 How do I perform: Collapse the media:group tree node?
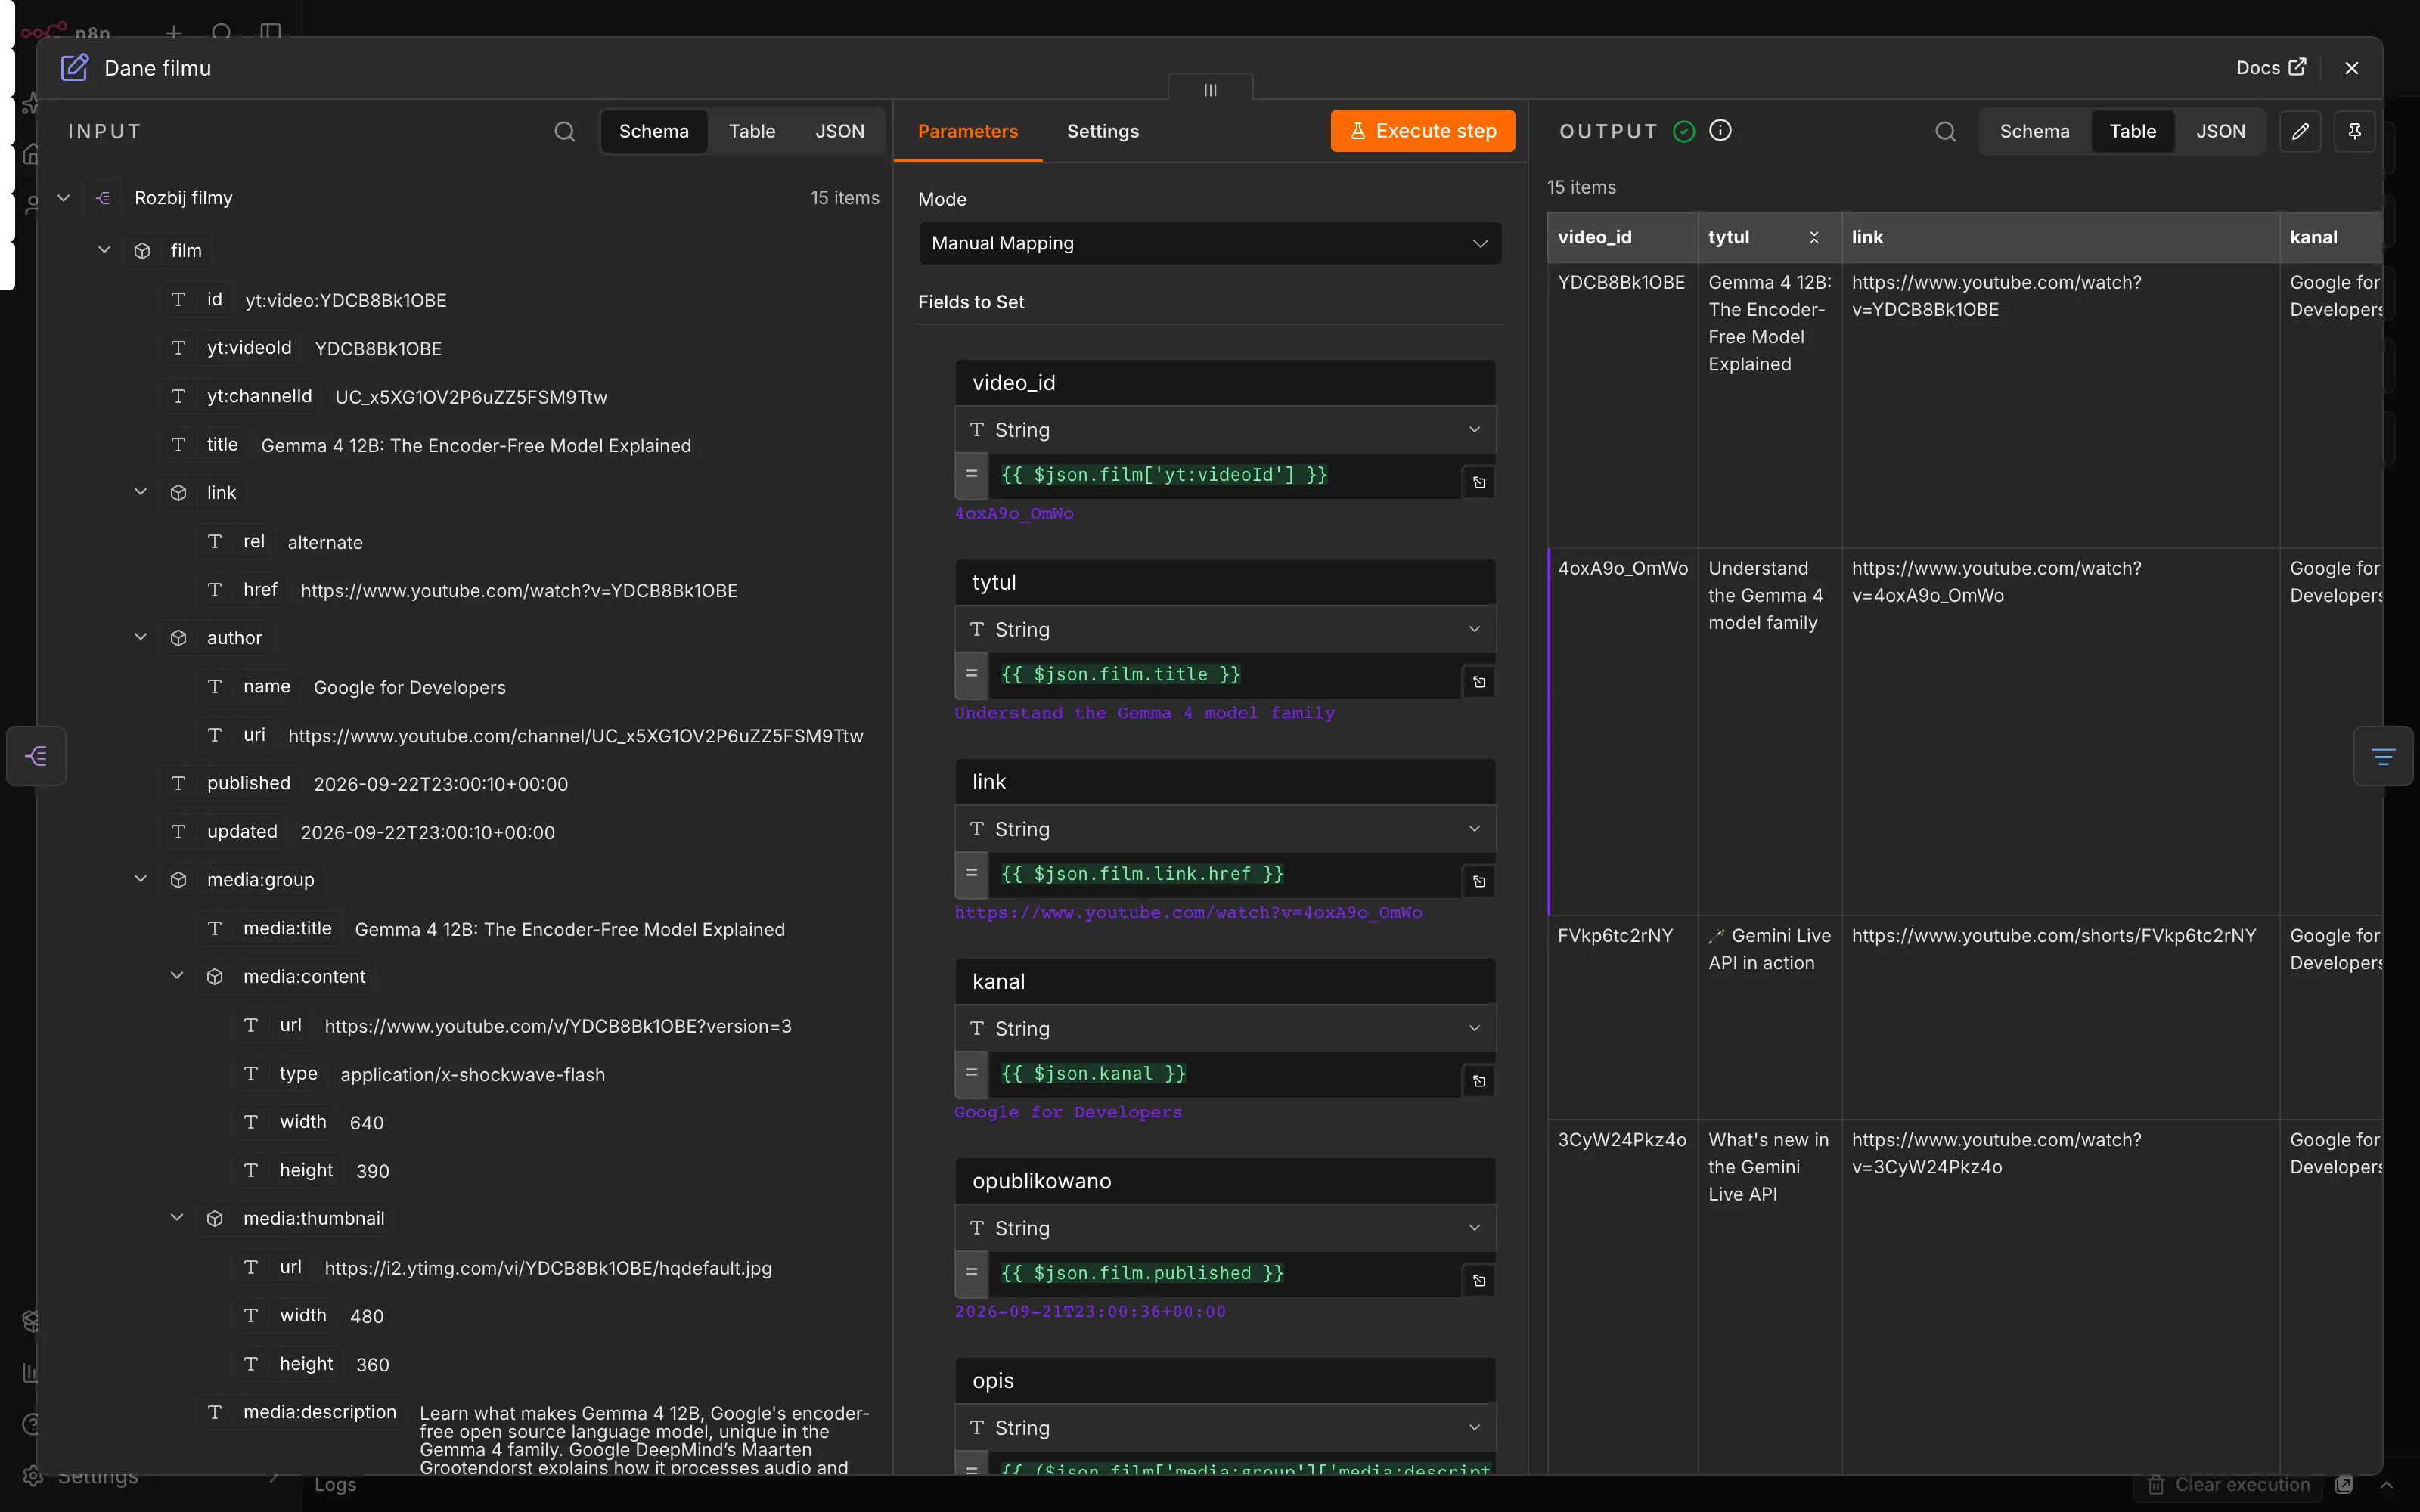click(140, 879)
